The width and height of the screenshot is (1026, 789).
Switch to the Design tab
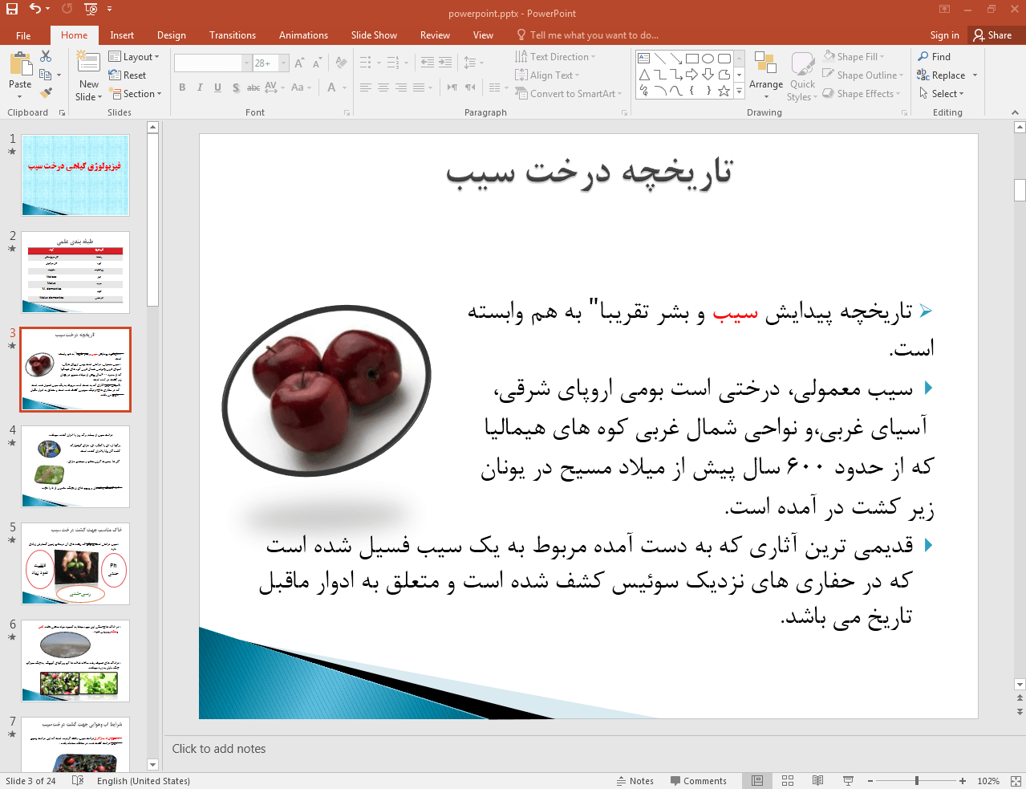(171, 35)
